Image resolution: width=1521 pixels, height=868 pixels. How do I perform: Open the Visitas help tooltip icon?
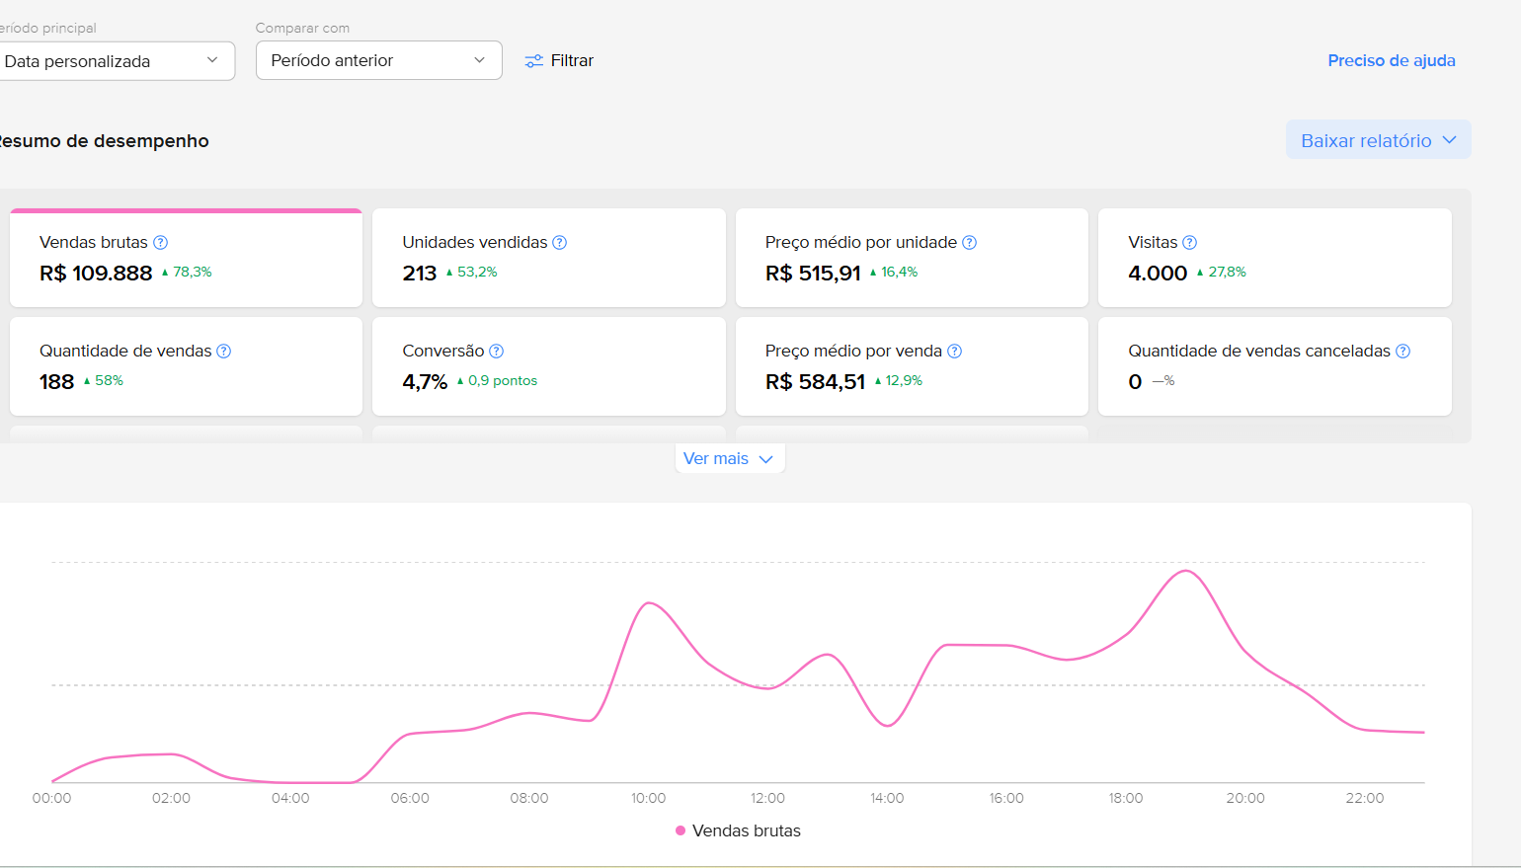[1189, 243]
